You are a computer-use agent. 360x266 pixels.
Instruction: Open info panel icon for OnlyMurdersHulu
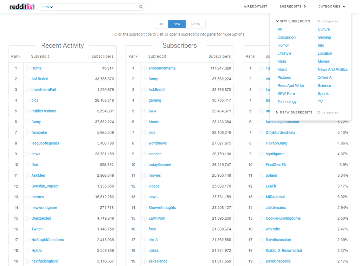262,133
